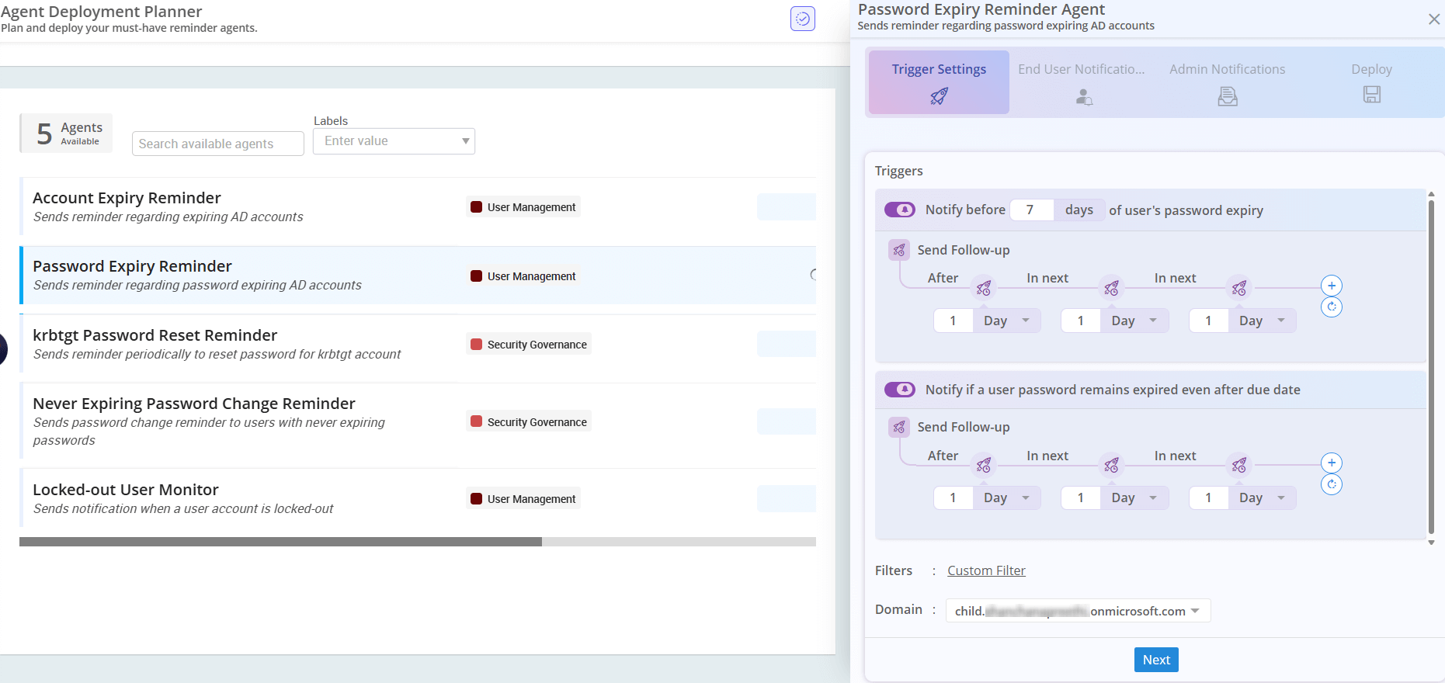Select the Account Expiry Reminder agent
The image size is (1445, 683).
(418, 206)
